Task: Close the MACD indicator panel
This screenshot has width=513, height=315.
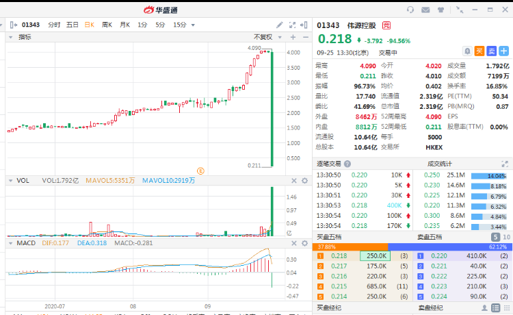Action: (x=294, y=243)
